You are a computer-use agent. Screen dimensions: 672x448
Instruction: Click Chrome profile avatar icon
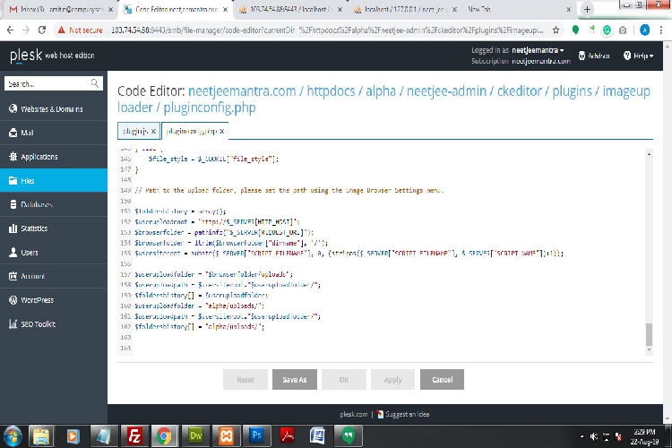(644, 30)
